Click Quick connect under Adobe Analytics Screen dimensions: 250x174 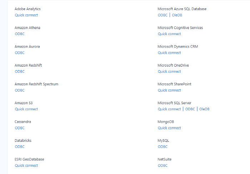tap(26, 15)
